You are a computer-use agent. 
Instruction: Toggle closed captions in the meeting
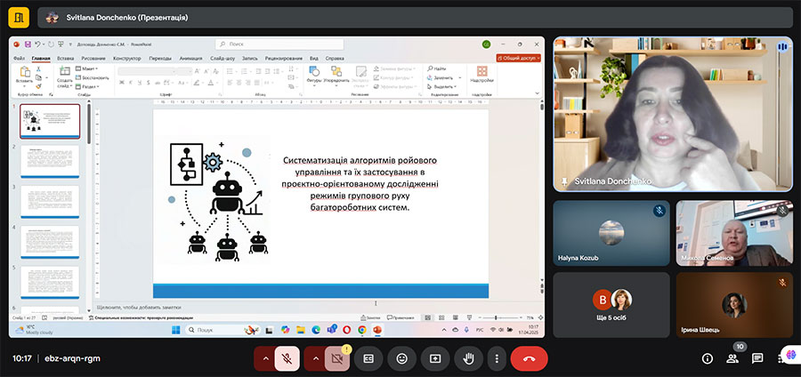point(368,358)
